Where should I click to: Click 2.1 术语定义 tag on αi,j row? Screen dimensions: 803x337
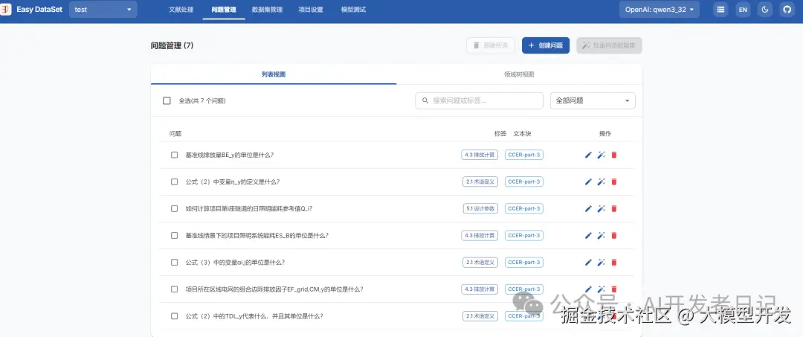480,262
